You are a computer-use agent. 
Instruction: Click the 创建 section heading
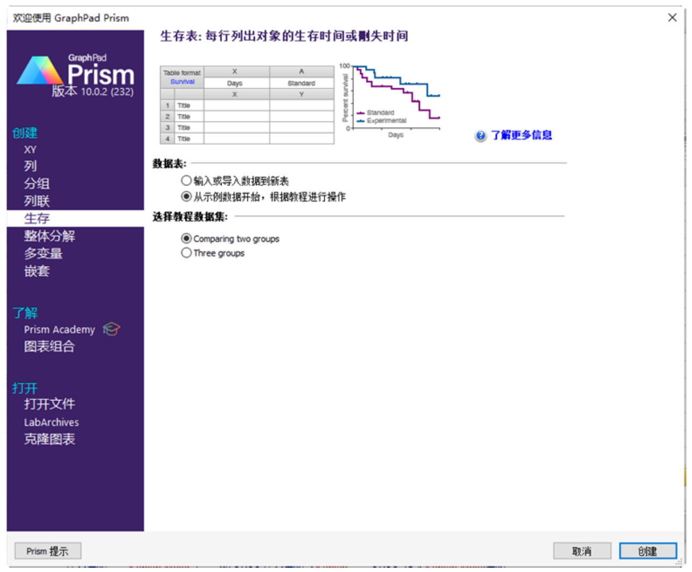click(25, 133)
